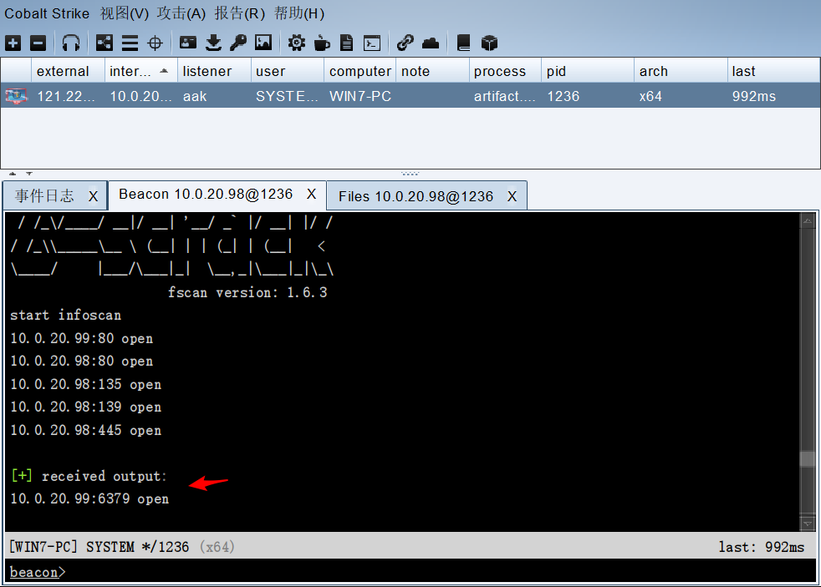821x587 pixels.
Task: Click the 10.0.20.99:80 open line
Action: 82,338
